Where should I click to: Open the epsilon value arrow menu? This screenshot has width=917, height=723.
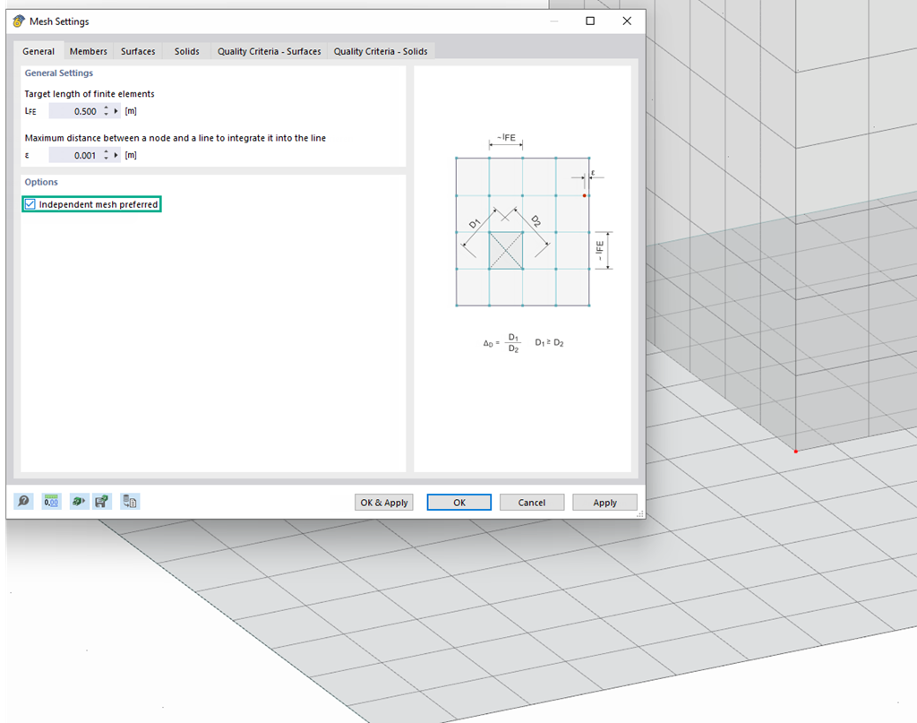pyautogui.click(x=116, y=155)
